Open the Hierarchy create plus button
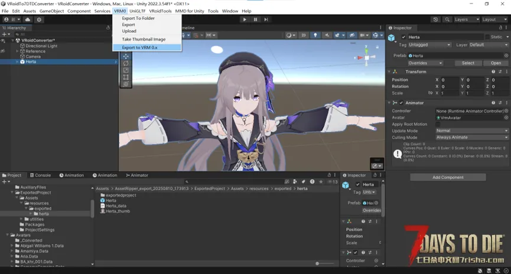Viewport: 511px width, 274px height. click(5, 34)
